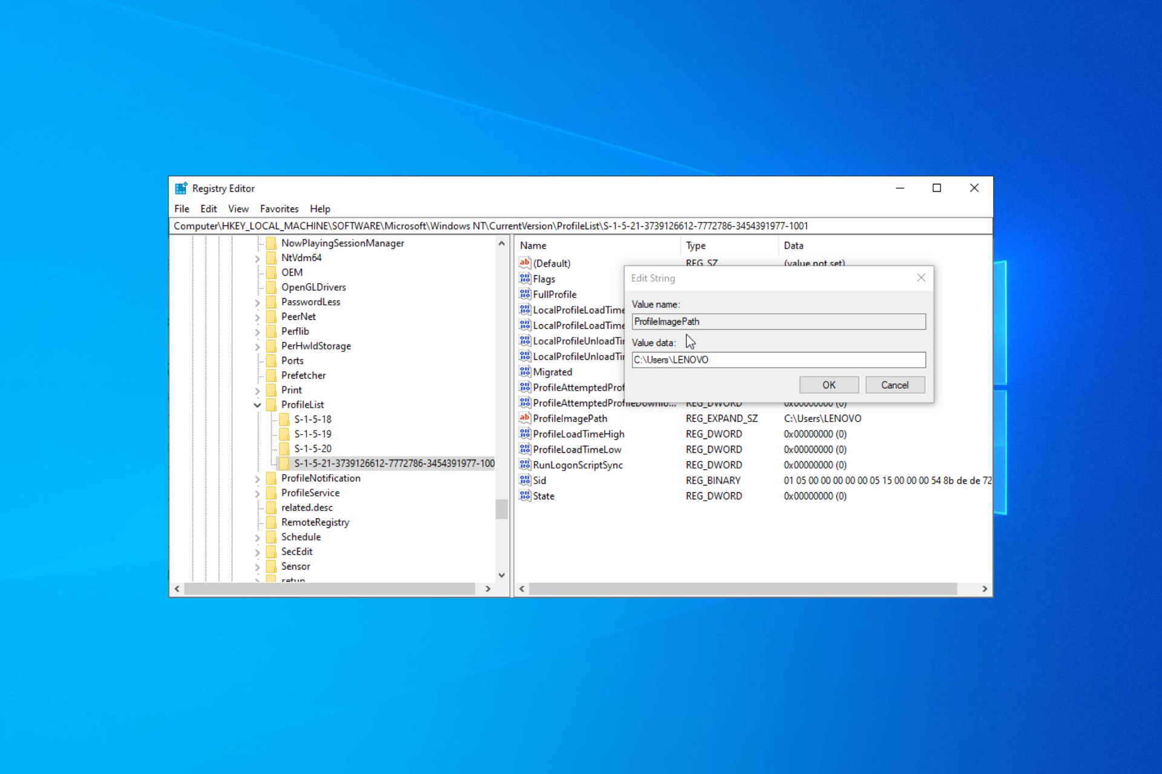Screen dimensions: 1162x774
Task: Close the Edit String dialog
Action: click(x=921, y=278)
